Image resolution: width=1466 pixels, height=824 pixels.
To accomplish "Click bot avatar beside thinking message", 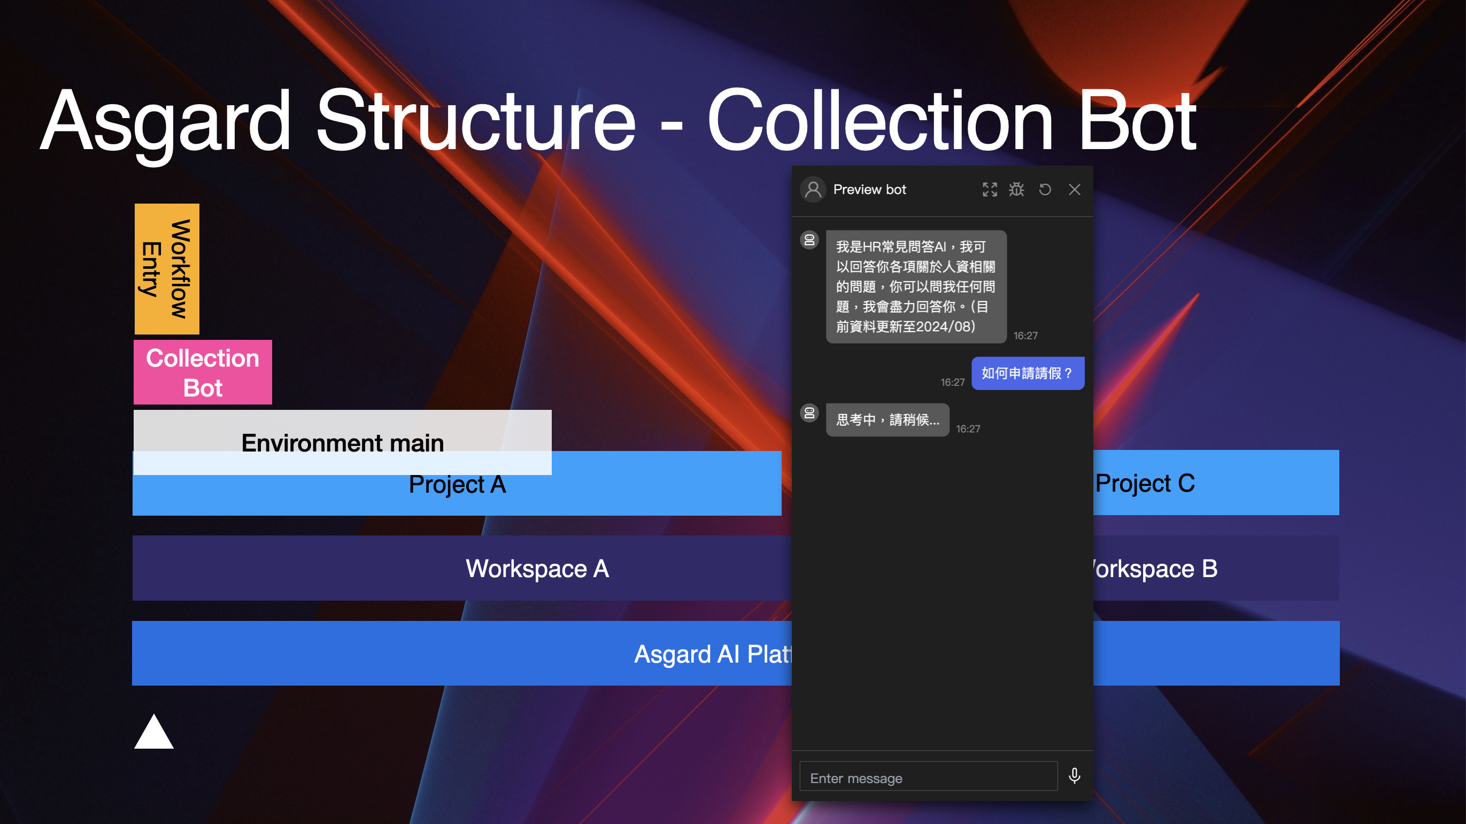I will click(809, 413).
